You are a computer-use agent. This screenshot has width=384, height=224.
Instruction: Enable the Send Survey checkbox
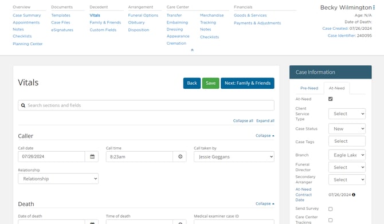point(330,209)
